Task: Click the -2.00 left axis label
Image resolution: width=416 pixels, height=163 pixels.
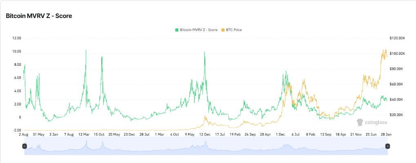Action: (x=17, y=130)
